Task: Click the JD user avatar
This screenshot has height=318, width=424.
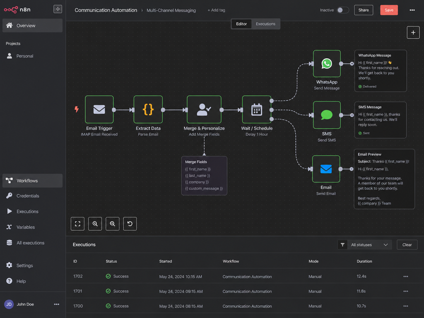Action: (x=9, y=304)
